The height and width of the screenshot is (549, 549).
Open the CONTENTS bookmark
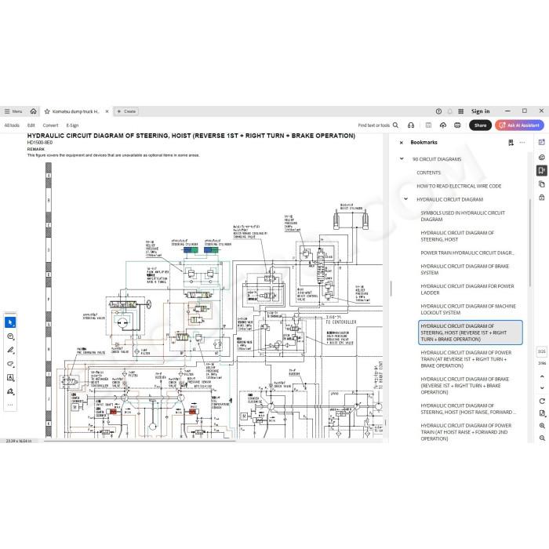428,173
